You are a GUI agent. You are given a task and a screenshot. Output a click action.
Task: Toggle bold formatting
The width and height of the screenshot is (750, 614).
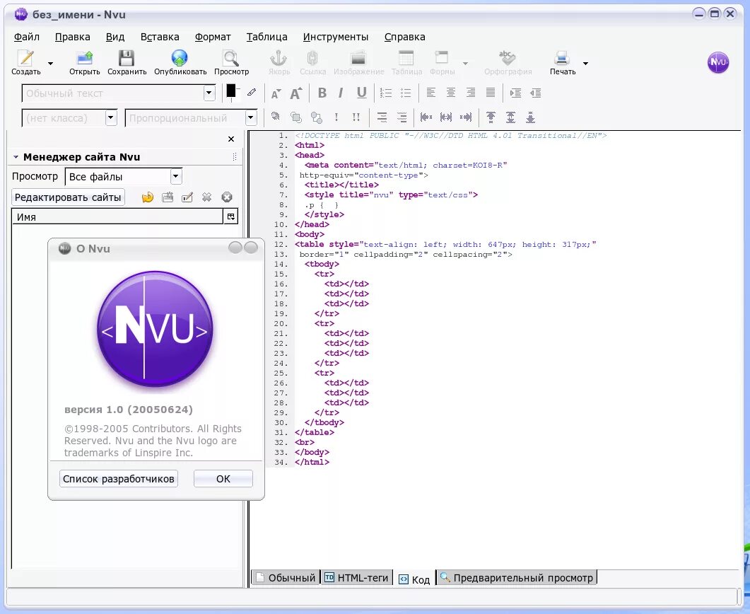[322, 93]
